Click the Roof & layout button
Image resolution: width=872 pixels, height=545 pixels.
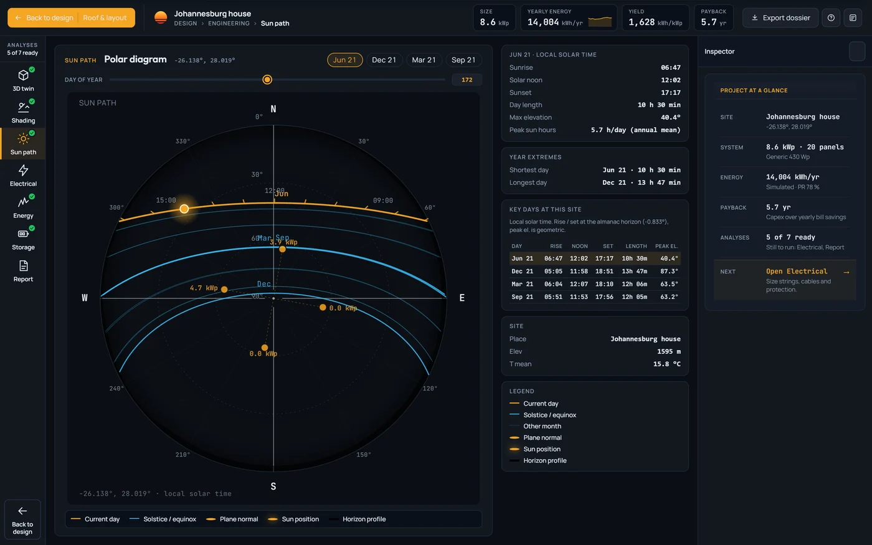click(105, 18)
